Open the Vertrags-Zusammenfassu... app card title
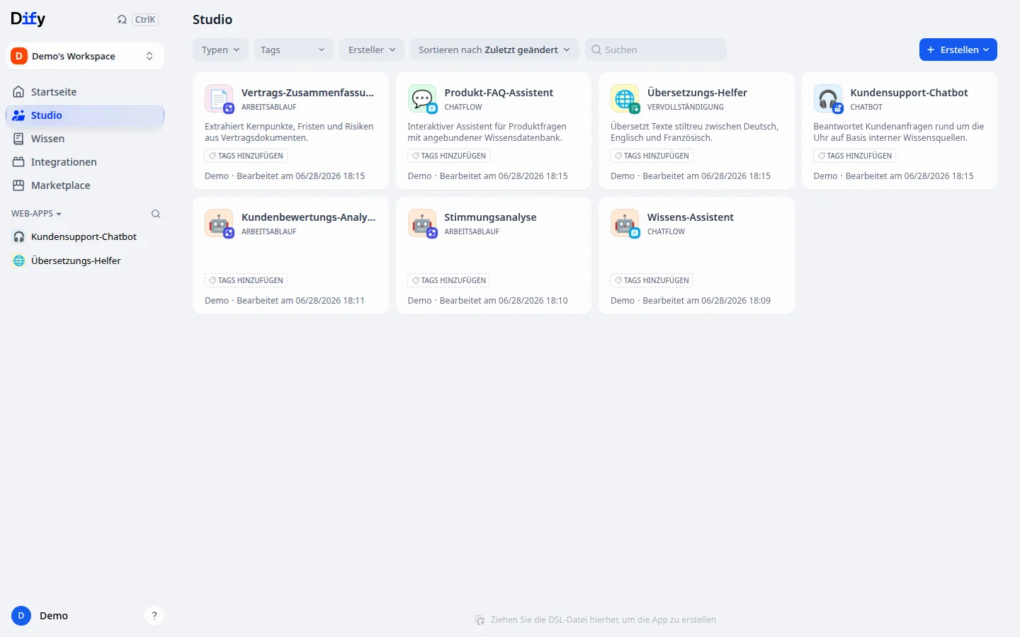This screenshot has width=1020, height=637. [307, 93]
